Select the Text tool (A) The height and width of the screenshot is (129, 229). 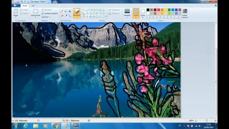point(70,11)
